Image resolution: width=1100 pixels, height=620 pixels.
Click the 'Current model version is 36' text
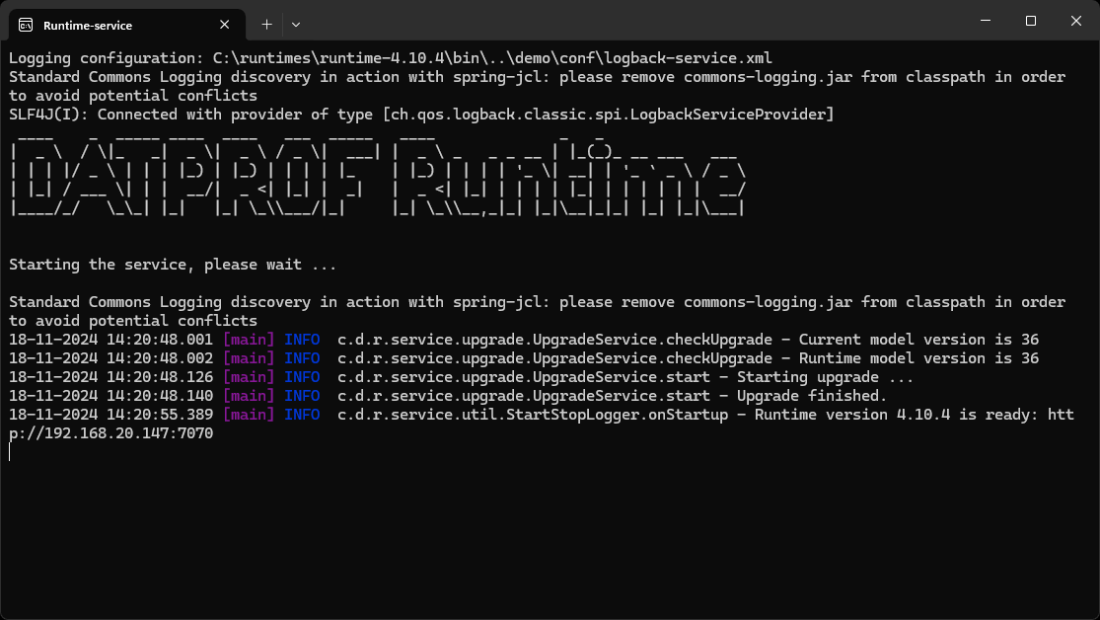pos(918,340)
